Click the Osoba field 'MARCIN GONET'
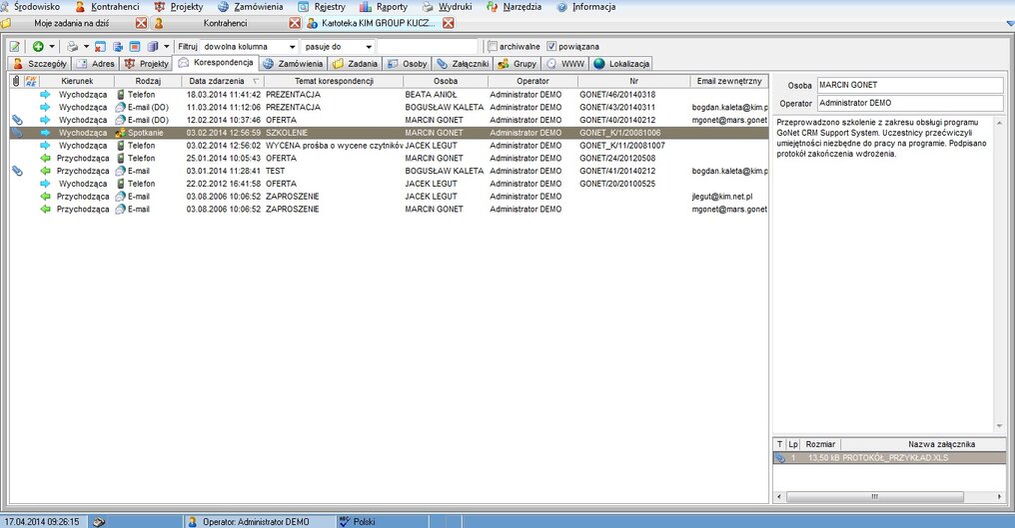 pyautogui.click(x=909, y=85)
